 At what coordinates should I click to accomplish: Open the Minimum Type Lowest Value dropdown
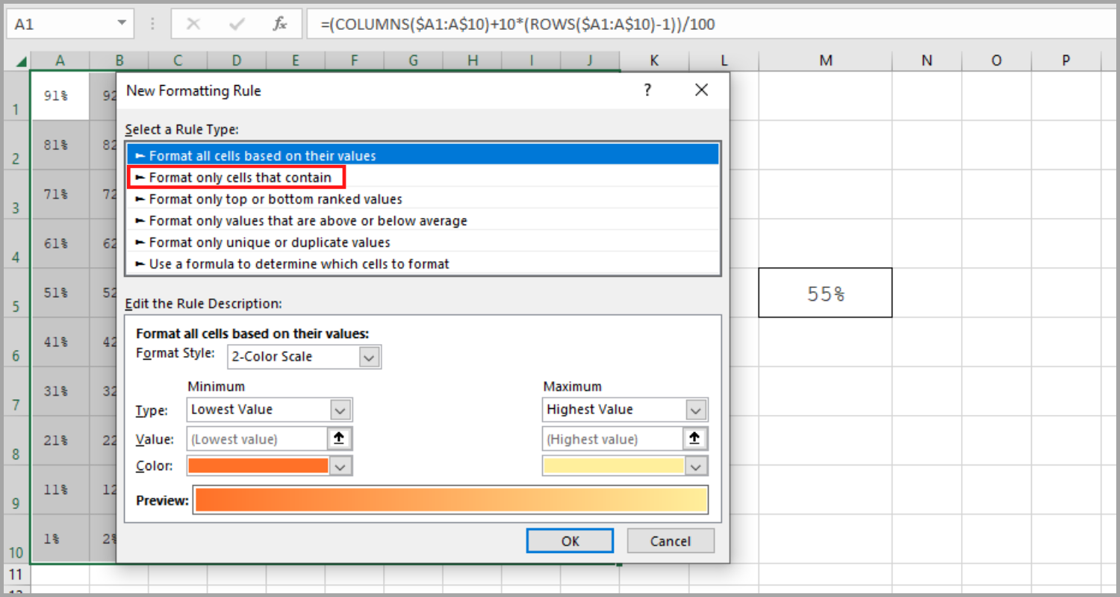tap(340, 410)
